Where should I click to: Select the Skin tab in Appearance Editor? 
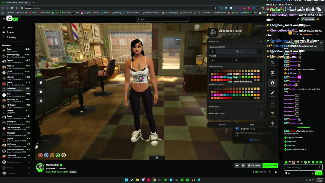pos(272,73)
